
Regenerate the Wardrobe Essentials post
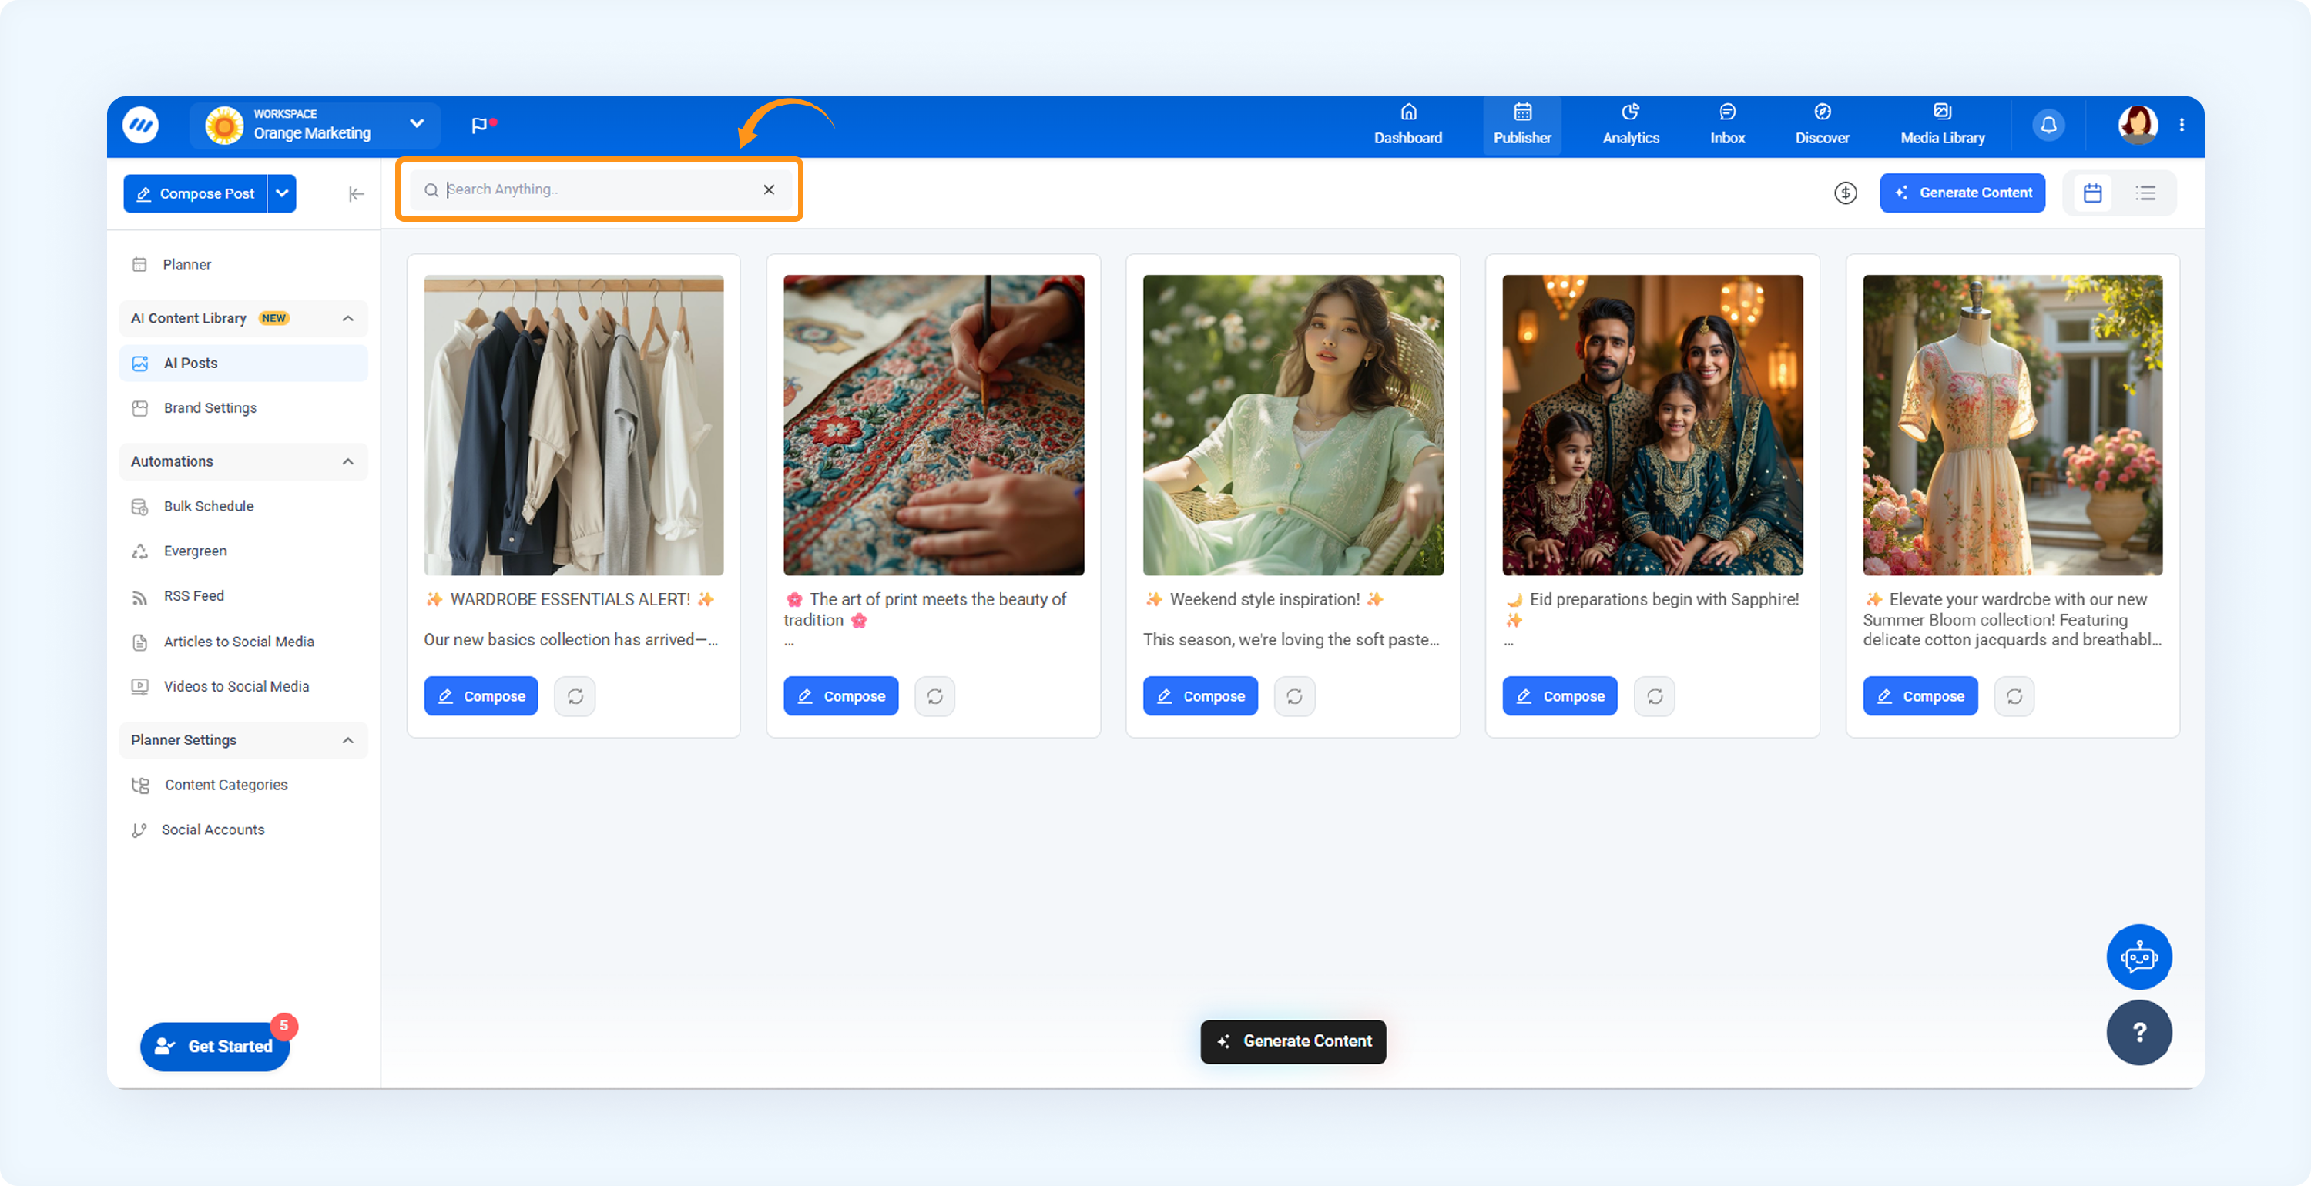(575, 696)
